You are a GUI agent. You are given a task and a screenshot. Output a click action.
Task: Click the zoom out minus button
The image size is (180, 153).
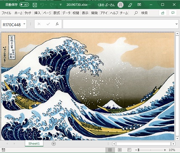tap(136, 150)
